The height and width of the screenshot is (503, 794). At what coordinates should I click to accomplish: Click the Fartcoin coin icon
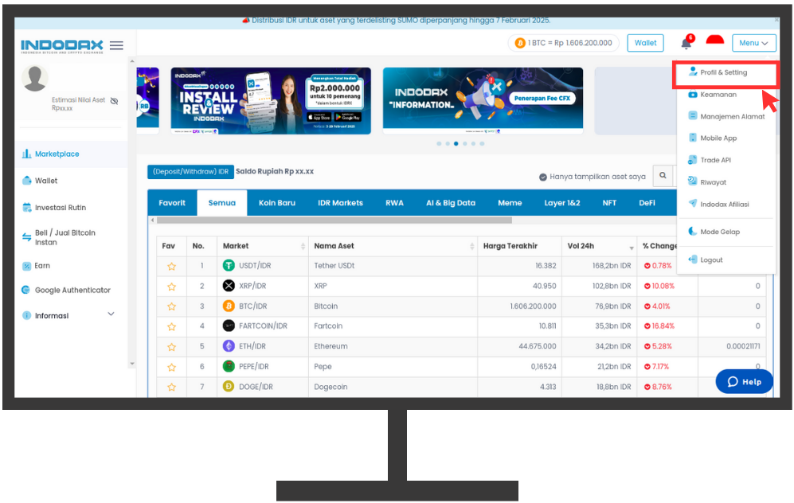229,326
